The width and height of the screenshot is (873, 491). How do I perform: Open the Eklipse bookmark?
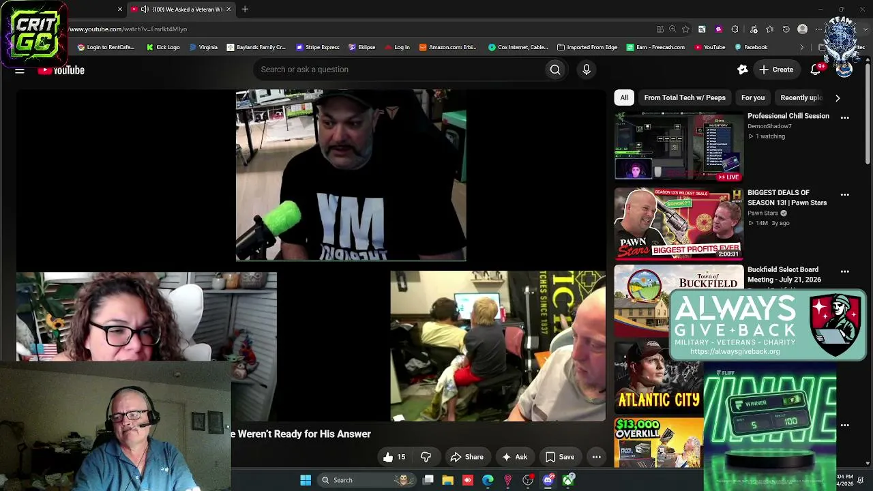[x=362, y=48]
